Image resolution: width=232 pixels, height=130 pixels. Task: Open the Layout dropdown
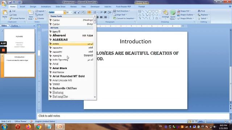(x=40, y=11)
